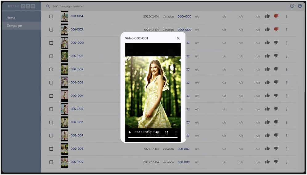
Task: Click the red thumbs down for 001-004
Action: pyautogui.click(x=276, y=16)
